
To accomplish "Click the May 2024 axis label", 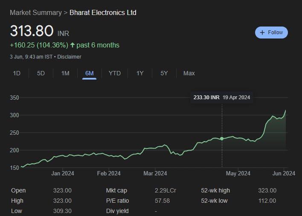I will tap(238, 173).
